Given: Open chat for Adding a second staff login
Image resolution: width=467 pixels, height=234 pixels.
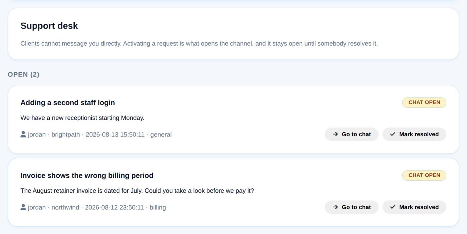Looking at the screenshot, I should point(352,134).
